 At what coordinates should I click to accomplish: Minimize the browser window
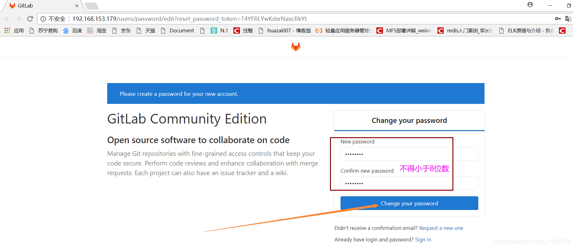[550, 5]
